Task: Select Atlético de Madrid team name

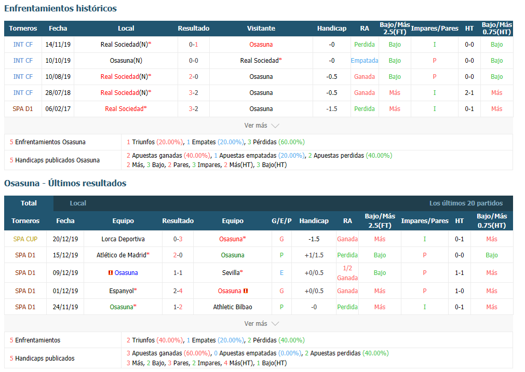Action: (122, 255)
